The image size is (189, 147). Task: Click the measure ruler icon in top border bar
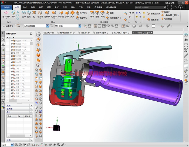click(169, 26)
